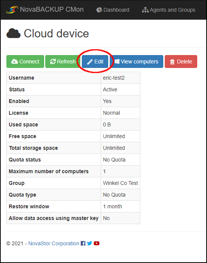
Task: Click the circular arrows Refresh icon
Action: [53, 62]
